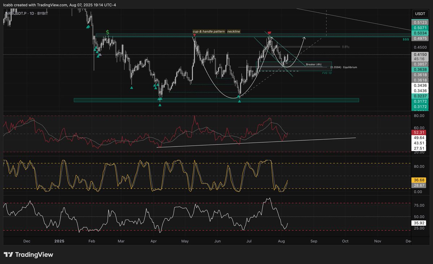Image resolution: width=433 pixels, height=264 pixels.
Task: Select the green dollar sign marker
Action: pos(108,32)
